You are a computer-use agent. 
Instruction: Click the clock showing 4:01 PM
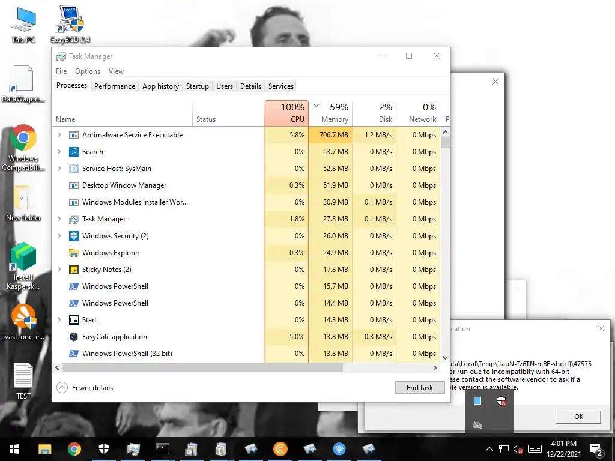(563, 449)
